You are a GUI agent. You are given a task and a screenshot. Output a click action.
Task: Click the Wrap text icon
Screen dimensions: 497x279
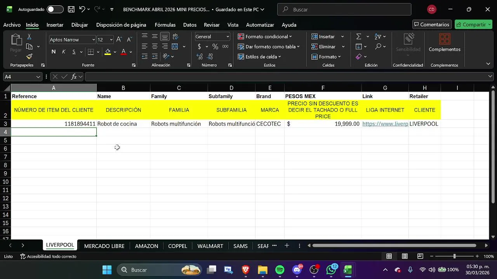coord(175,36)
